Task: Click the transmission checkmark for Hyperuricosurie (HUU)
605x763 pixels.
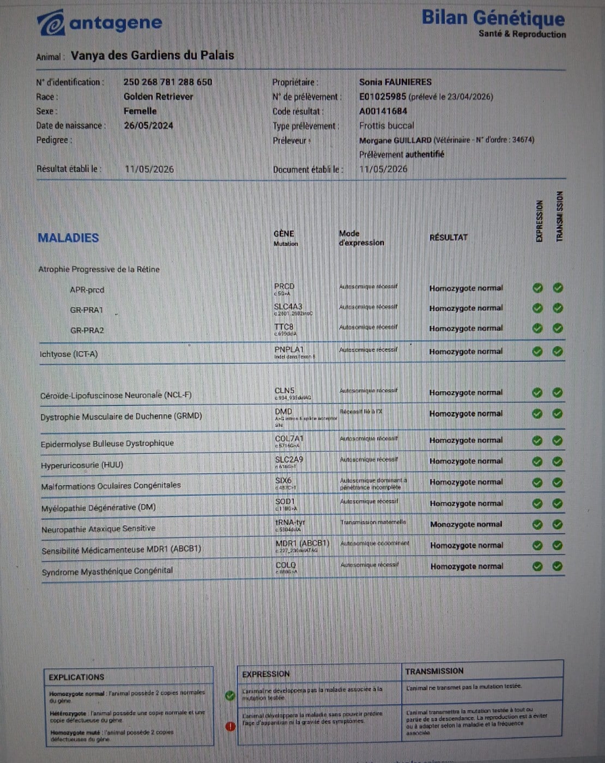Action: click(x=557, y=462)
